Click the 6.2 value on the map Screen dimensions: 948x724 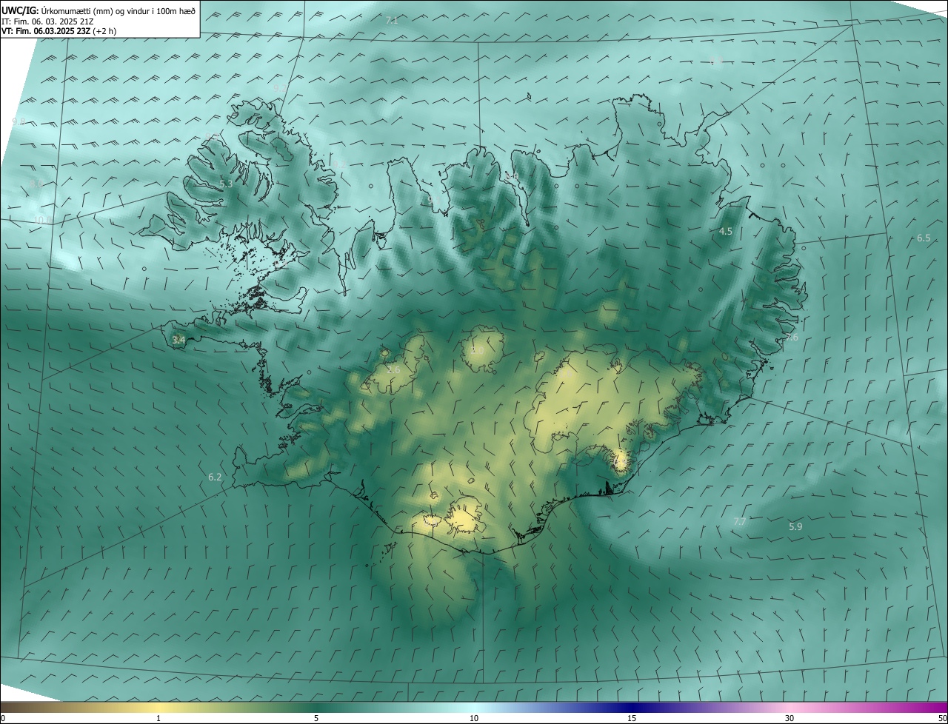click(x=215, y=477)
